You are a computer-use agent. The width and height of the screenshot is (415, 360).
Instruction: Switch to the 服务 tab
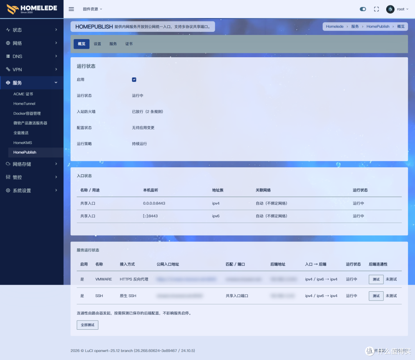pos(113,44)
